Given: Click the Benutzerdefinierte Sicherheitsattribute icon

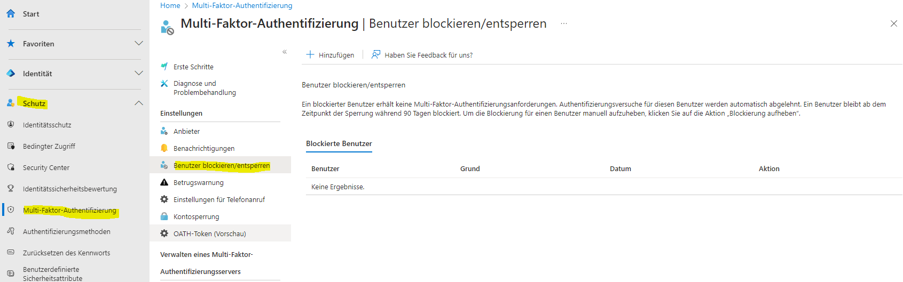Looking at the screenshot, I should [11, 273].
